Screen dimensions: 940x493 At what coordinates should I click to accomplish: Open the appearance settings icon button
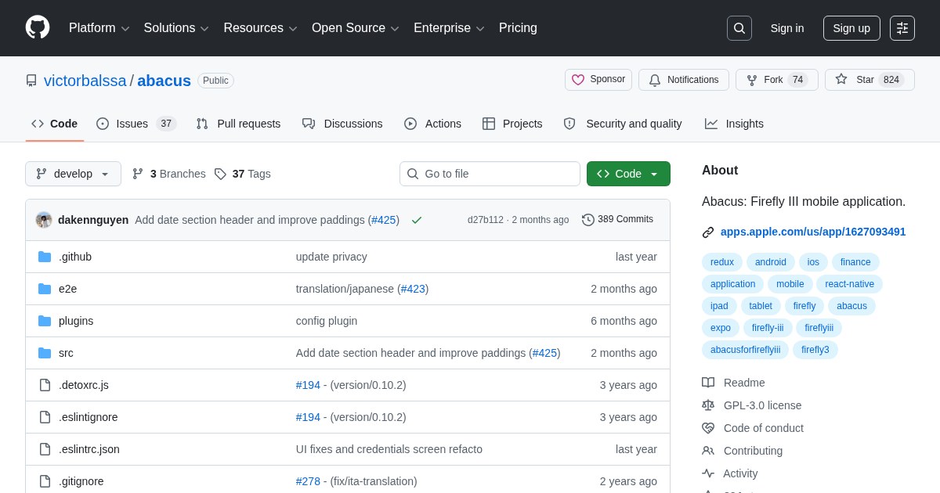pyautogui.click(x=902, y=28)
